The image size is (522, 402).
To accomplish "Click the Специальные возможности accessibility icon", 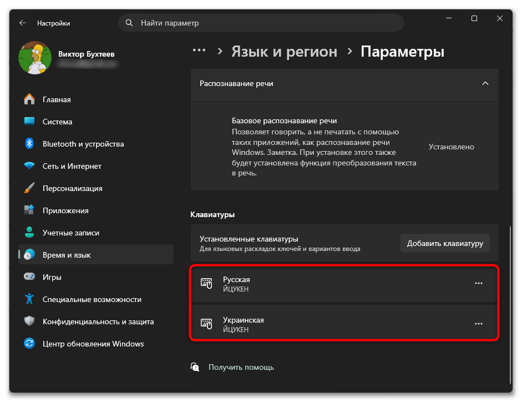I will (29, 299).
